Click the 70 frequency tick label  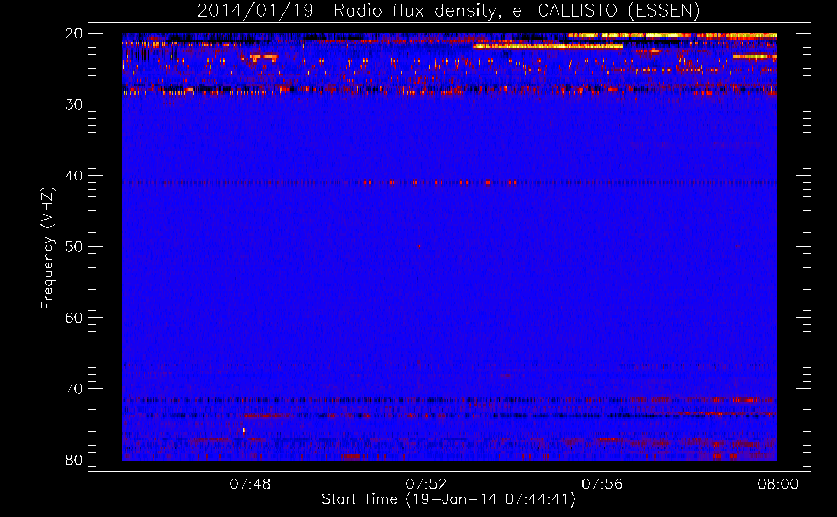tap(74, 389)
